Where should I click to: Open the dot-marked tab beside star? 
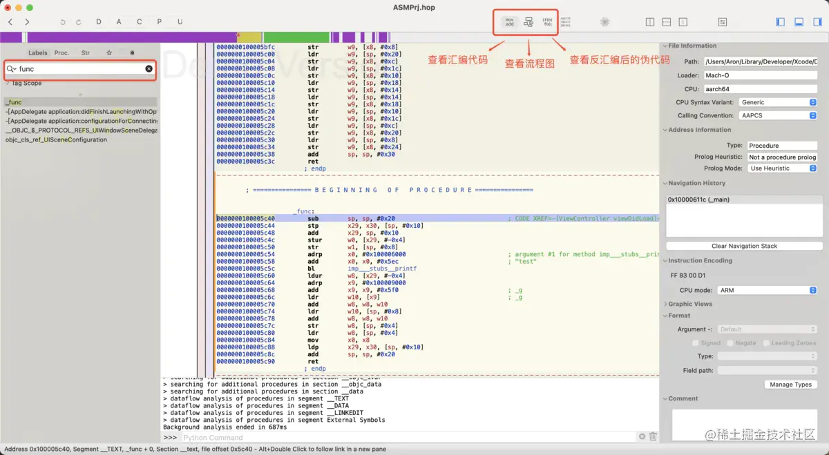tap(132, 52)
